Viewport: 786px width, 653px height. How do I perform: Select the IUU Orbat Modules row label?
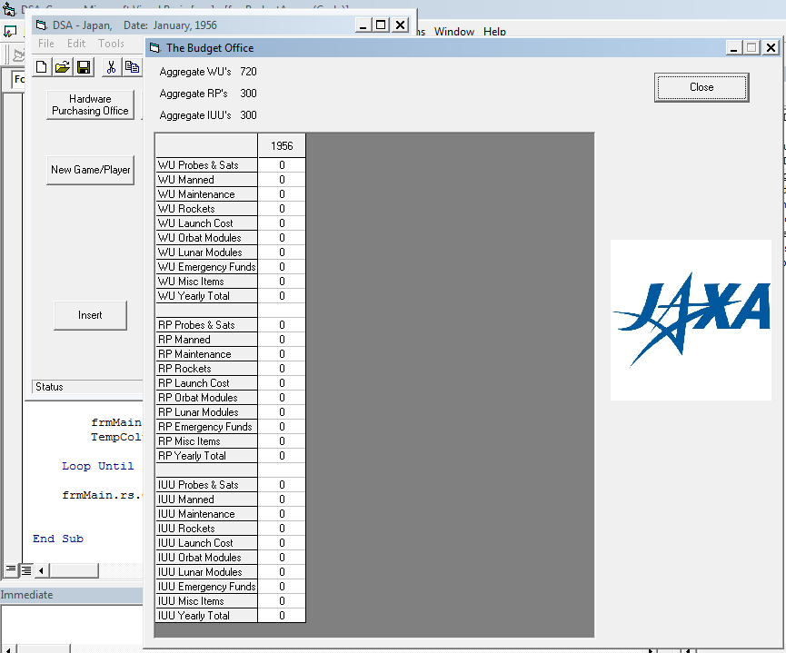206,558
